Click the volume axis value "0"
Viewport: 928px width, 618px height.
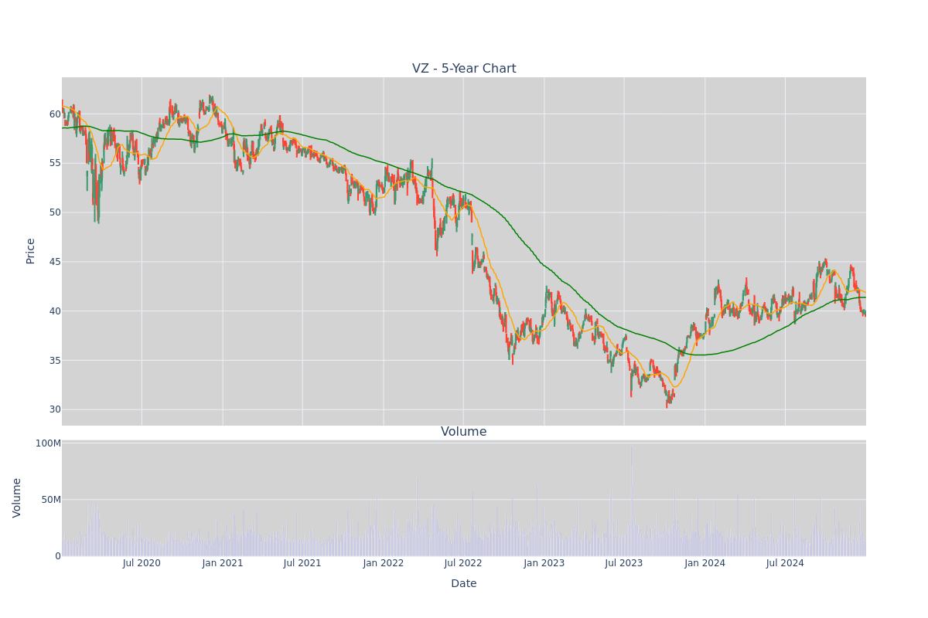click(58, 556)
